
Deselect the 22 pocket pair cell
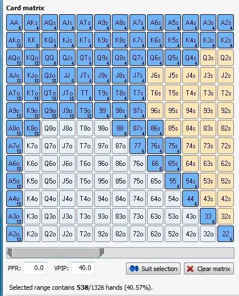pyautogui.click(x=225, y=234)
